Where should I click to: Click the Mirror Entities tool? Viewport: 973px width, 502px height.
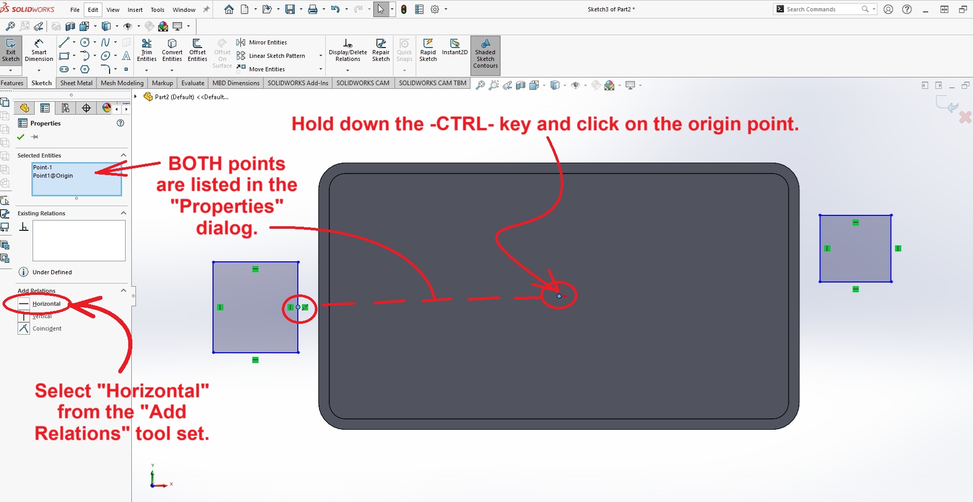[x=267, y=42]
